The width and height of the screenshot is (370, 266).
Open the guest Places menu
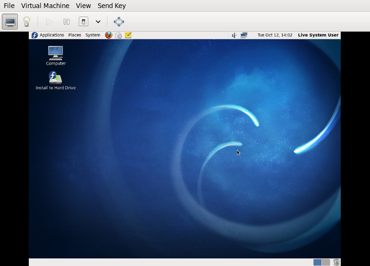pyautogui.click(x=75, y=35)
